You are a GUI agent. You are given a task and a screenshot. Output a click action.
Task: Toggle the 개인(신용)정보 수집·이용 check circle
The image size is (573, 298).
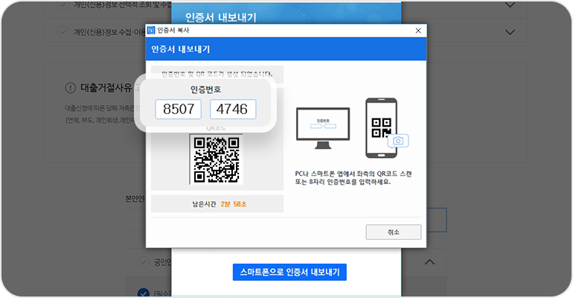63,32
